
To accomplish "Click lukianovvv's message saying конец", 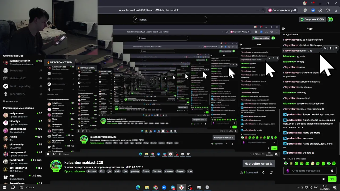I will pos(294,62).
